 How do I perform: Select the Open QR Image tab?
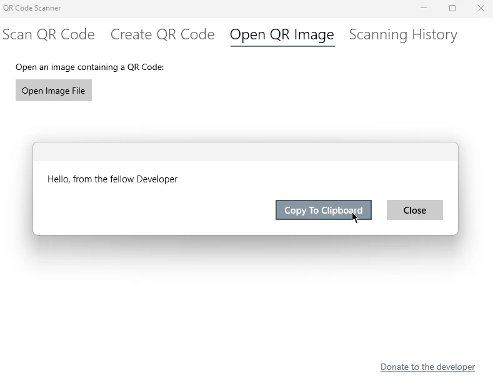pyautogui.click(x=282, y=34)
